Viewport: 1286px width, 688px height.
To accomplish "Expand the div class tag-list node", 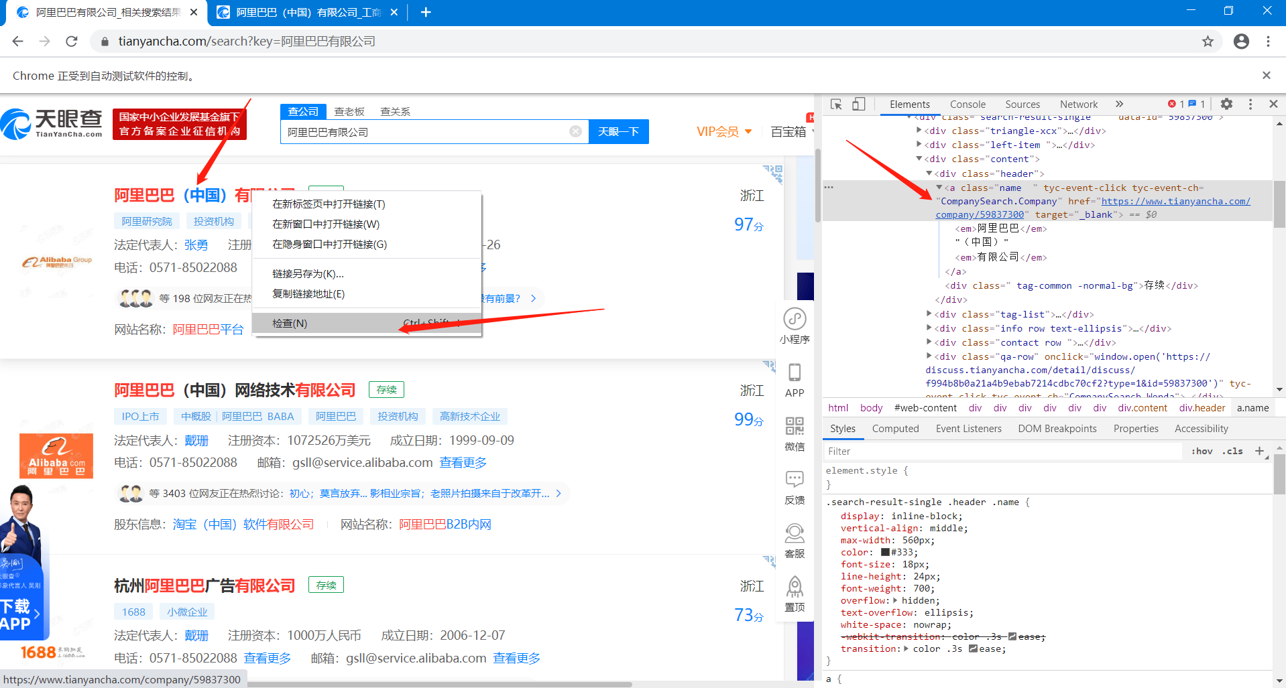I will (x=929, y=314).
